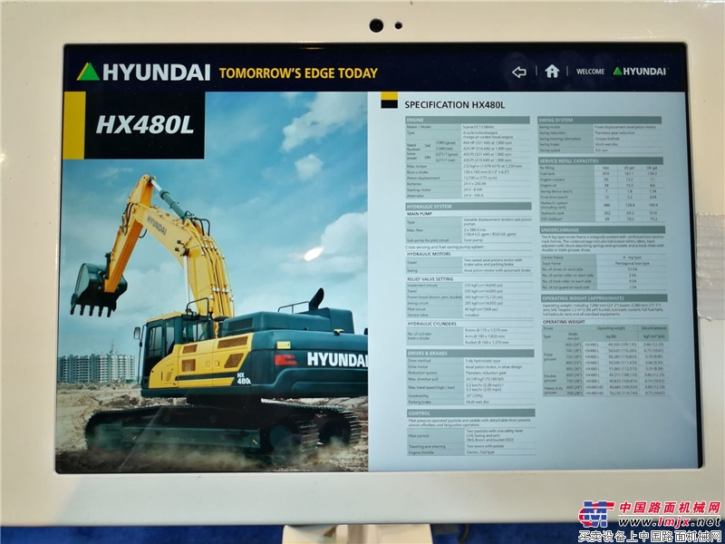Select the Parking brake row label
Viewport: 725px width, 544px height.
(420, 402)
